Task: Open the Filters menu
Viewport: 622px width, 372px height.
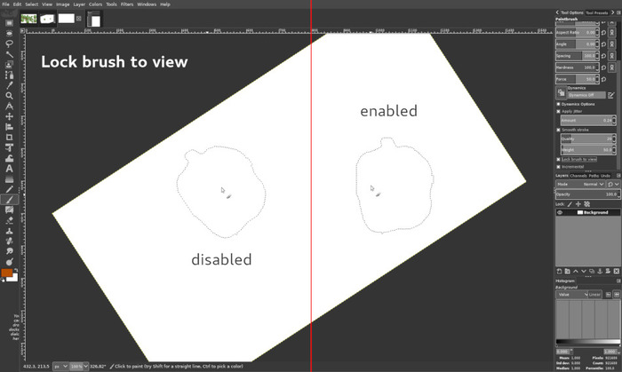Action: coord(127,4)
